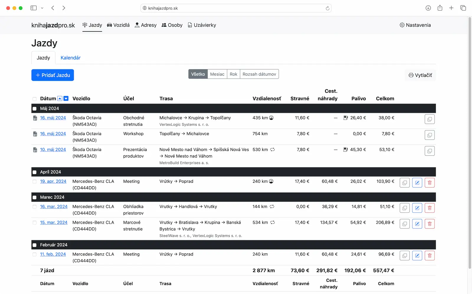
Task: Navigate to Osoby section
Action: (x=172, y=25)
